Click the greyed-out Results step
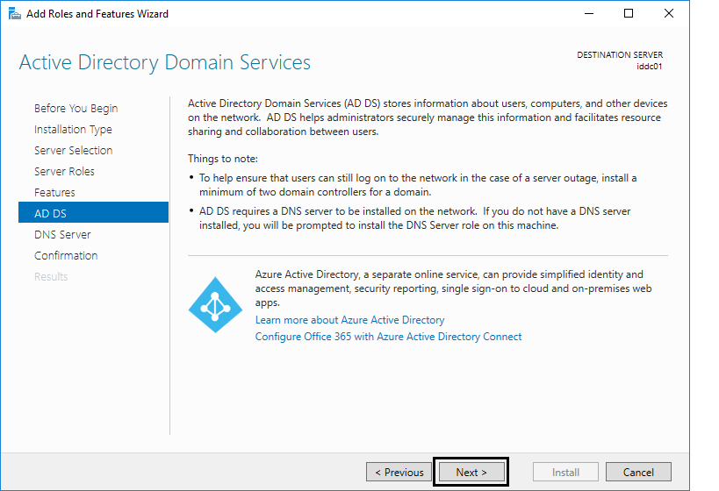The width and height of the screenshot is (719, 491). pyautogui.click(x=51, y=277)
